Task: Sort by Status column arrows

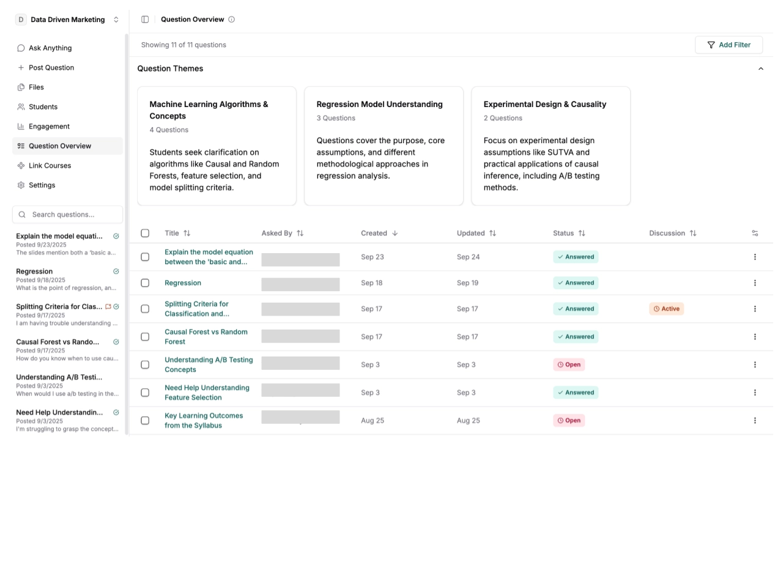Action: (x=582, y=233)
